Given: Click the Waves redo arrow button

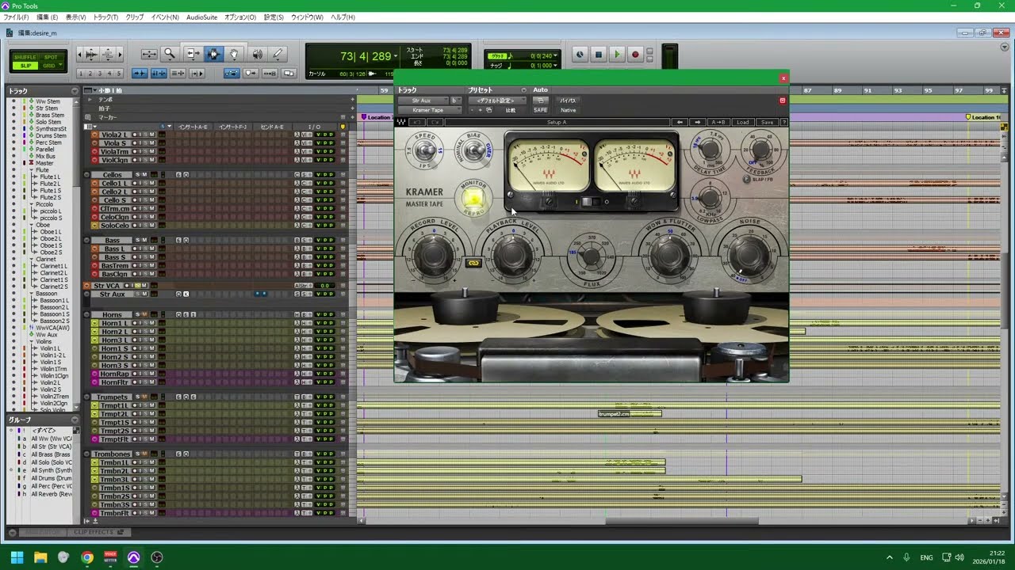Looking at the screenshot, I should (435, 122).
